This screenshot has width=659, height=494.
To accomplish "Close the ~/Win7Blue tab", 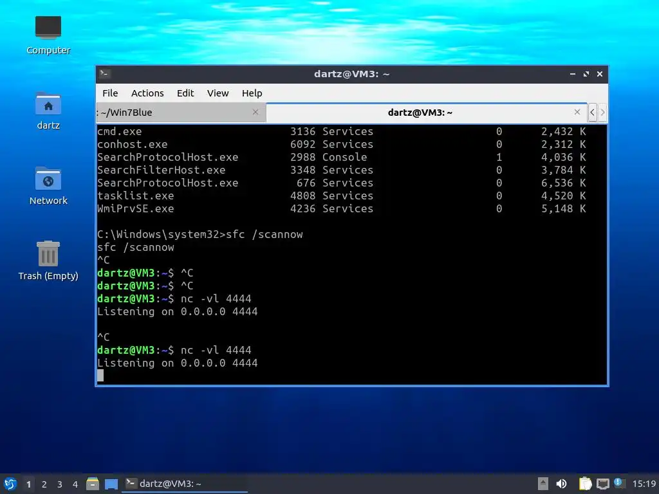I will [x=255, y=112].
